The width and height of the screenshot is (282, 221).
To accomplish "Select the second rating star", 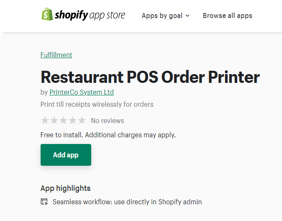I will (54, 121).
